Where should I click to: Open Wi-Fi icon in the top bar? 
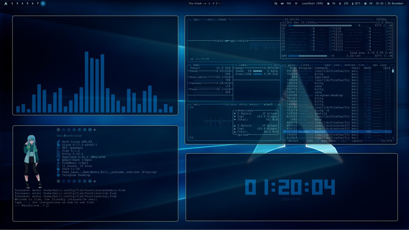point(296,3)
